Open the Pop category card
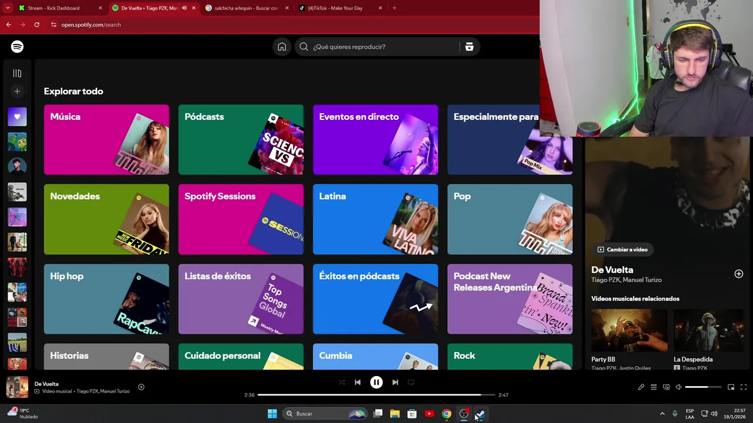Screen dimensions: 753x423 [x=510, y=219]
